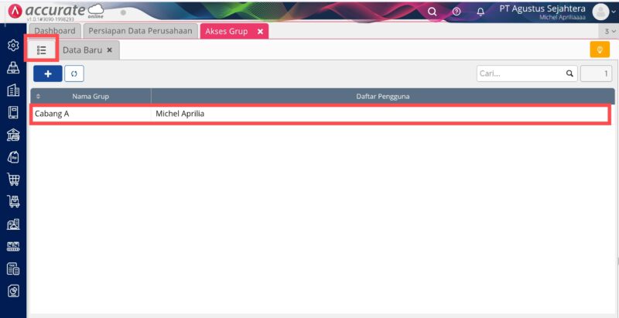Open the Purchase shopping cart module
Screen dimensions: 619x318
point(13,180)
